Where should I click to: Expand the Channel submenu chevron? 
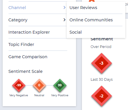click(x=64, y=8)
